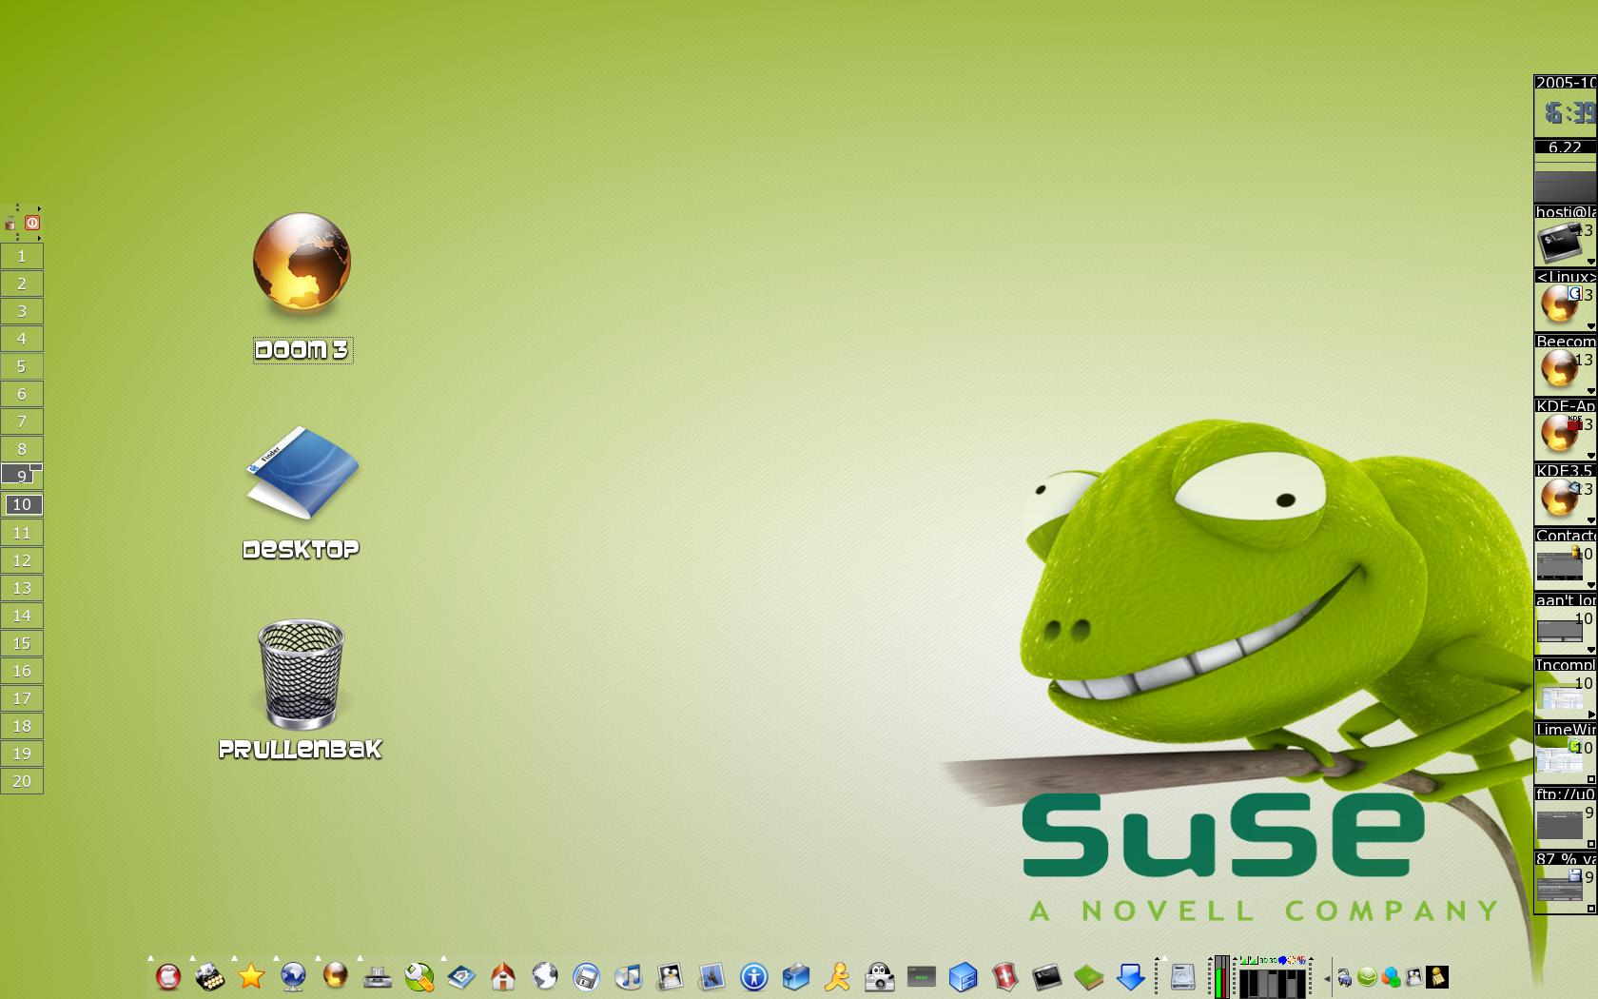Screen dimensions: 1598x999
Task: Select desktop 18 in the pager
Action: pyautogui.click(x=22, y=726)
